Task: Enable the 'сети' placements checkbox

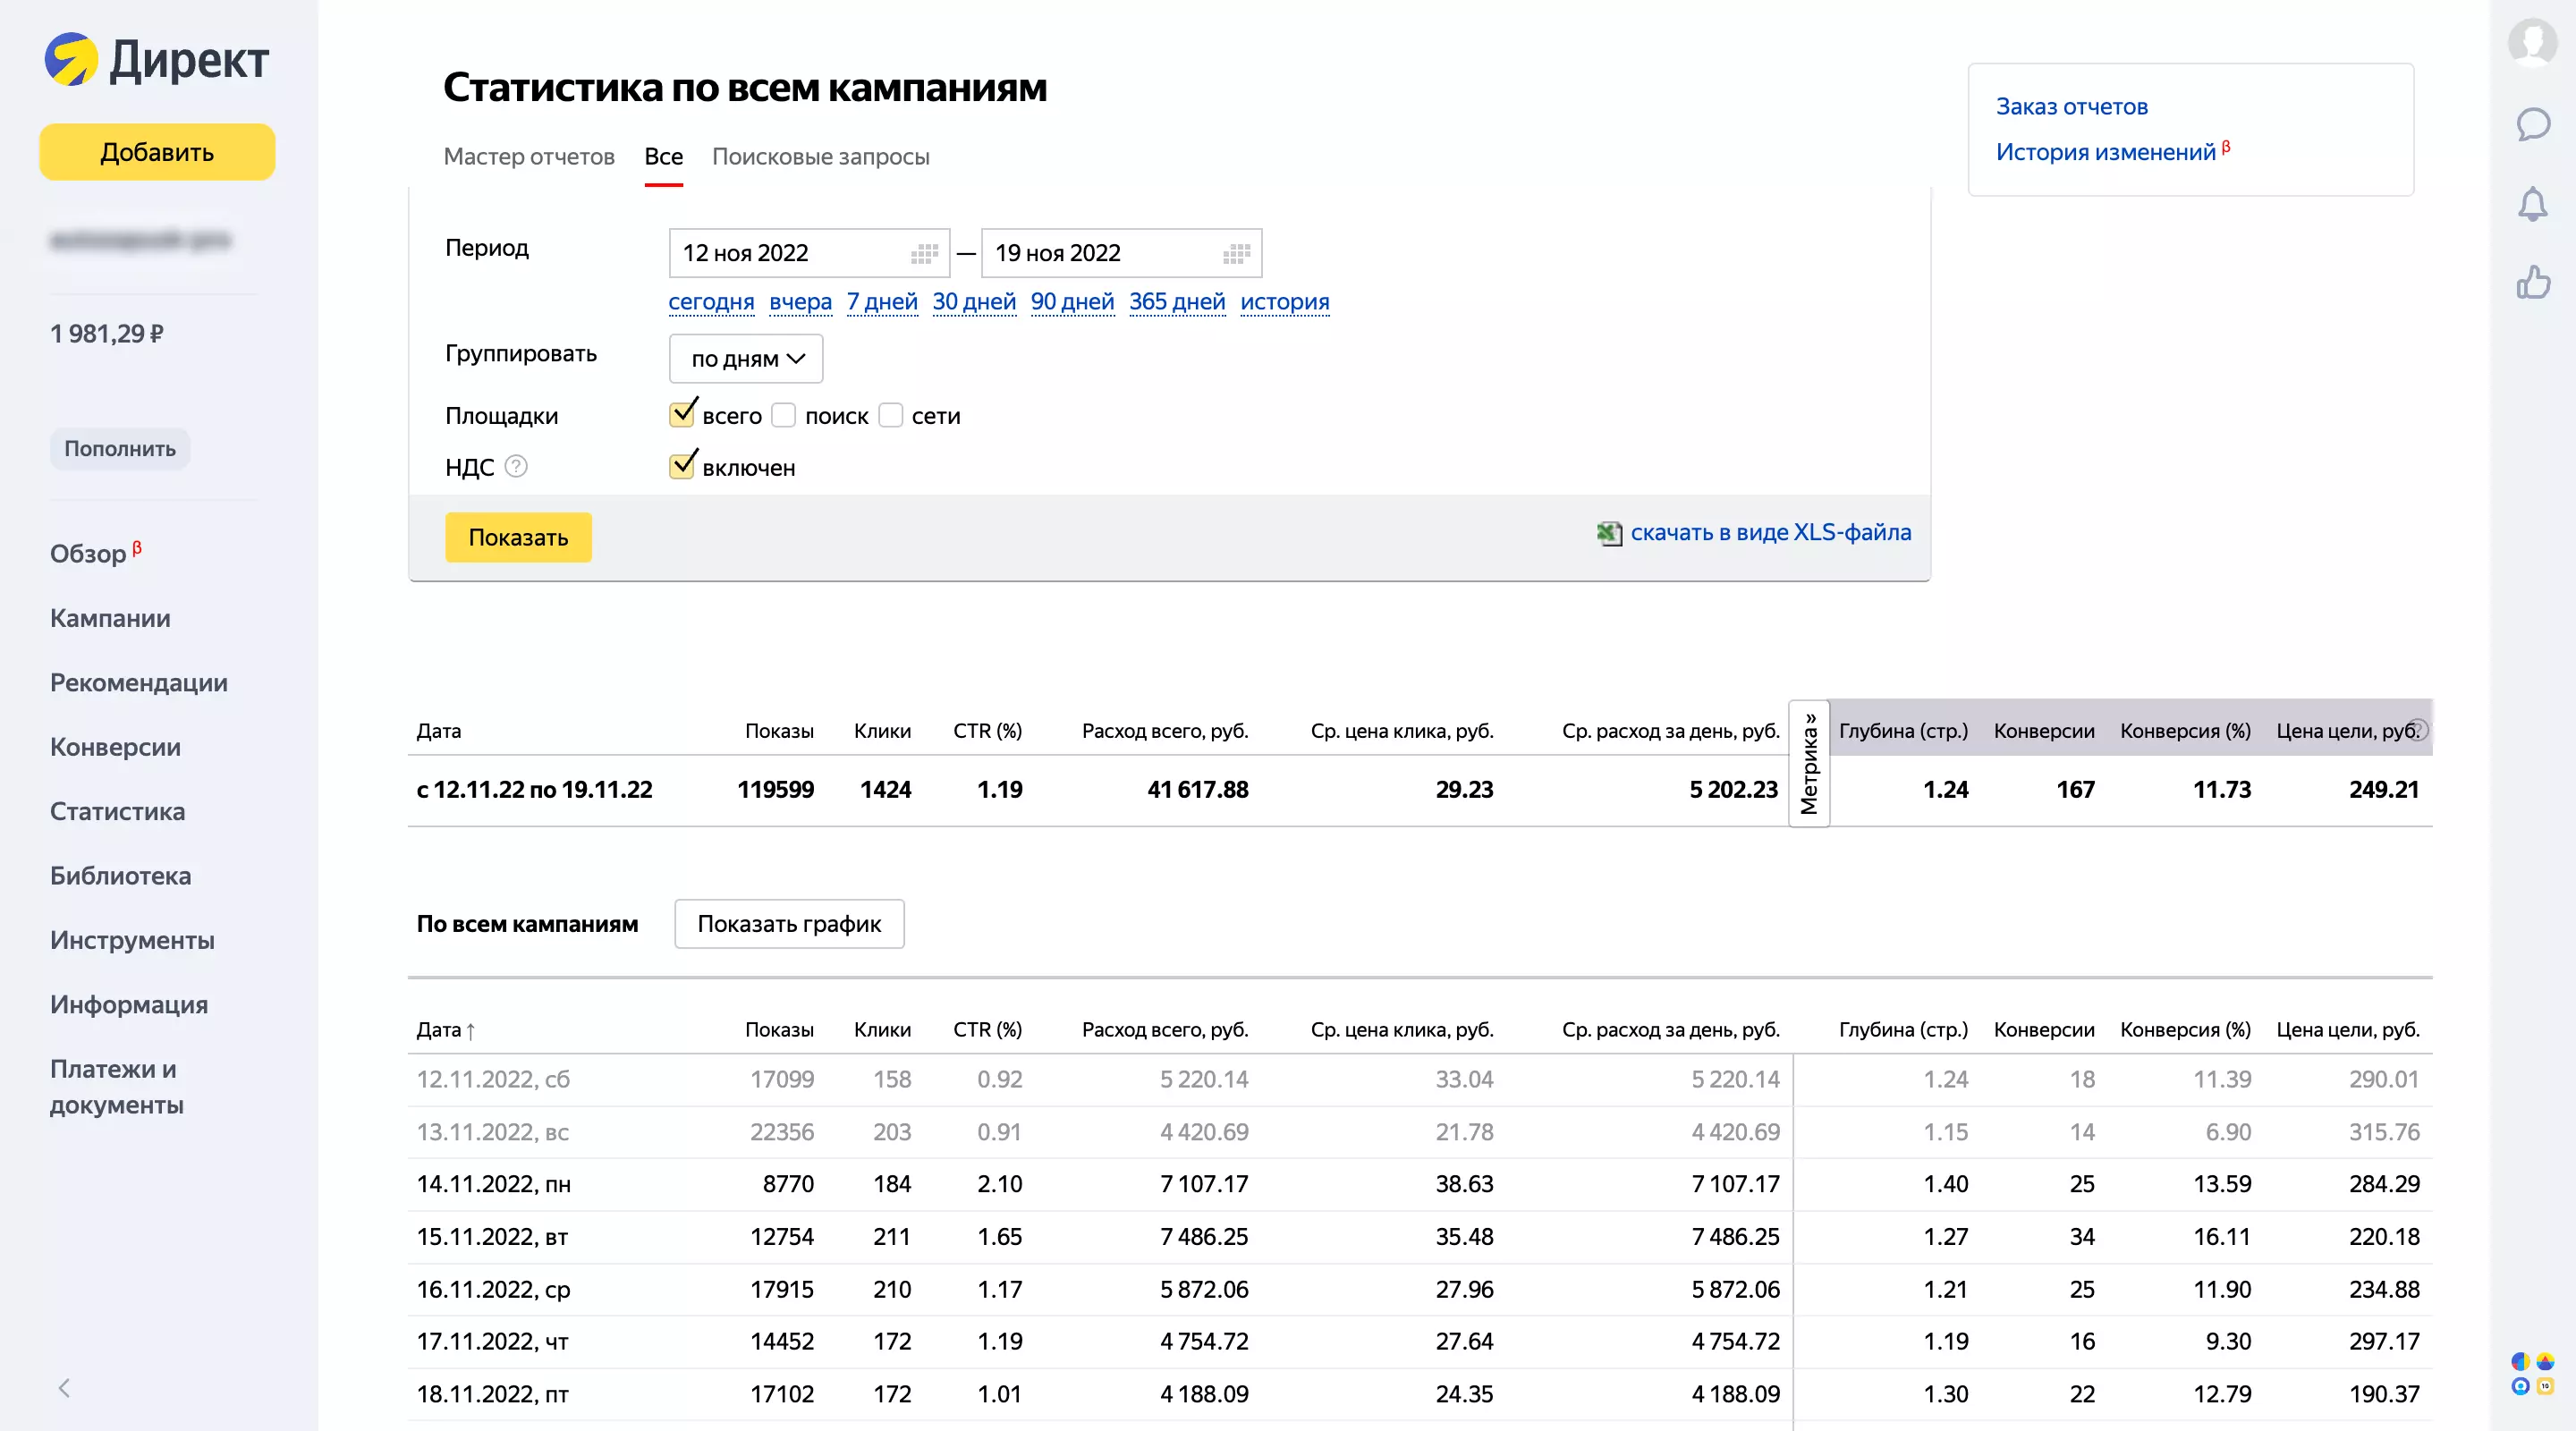Action: pos(890,415)
